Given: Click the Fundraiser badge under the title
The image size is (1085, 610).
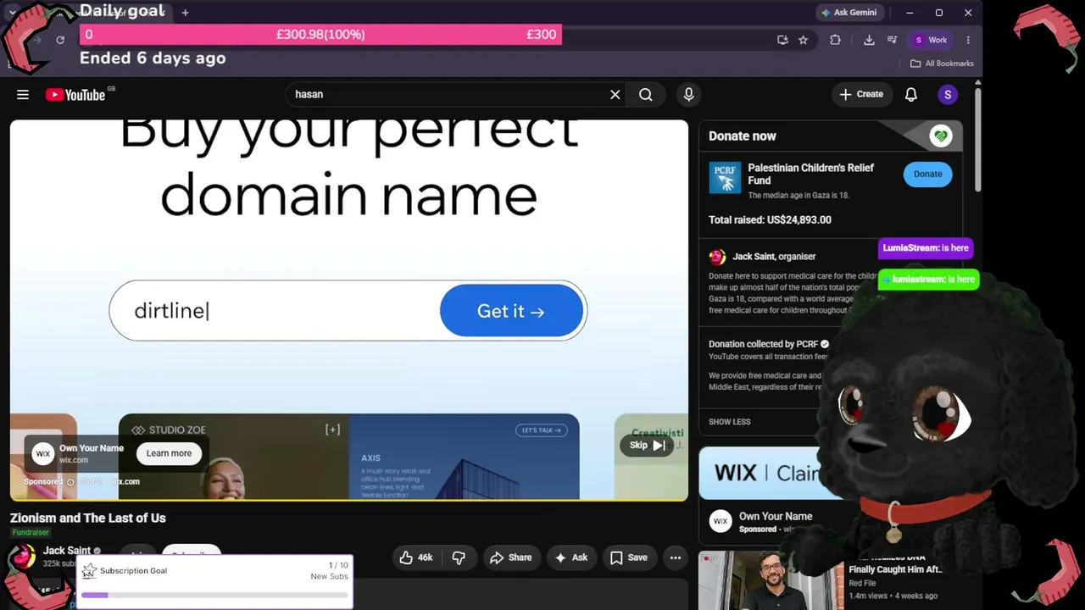Looking at the screenshot, I should pos(31,532).
